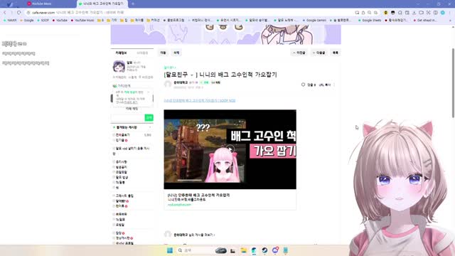Open the browser three-dot menu
The image size is (455, 256).
coord(450,13)
